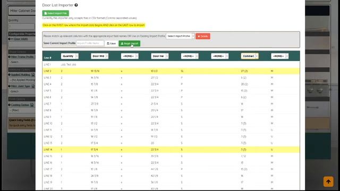The width and height of the screenshot is (340, 191).
Task: Select the LINE 15 row
Action: point(171,156)
